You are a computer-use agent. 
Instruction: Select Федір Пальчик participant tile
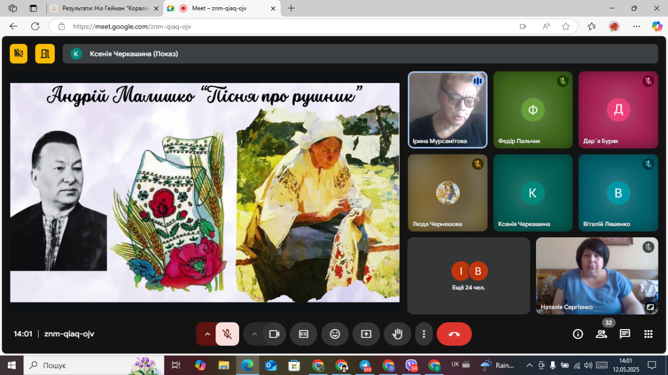pos(533,110)
